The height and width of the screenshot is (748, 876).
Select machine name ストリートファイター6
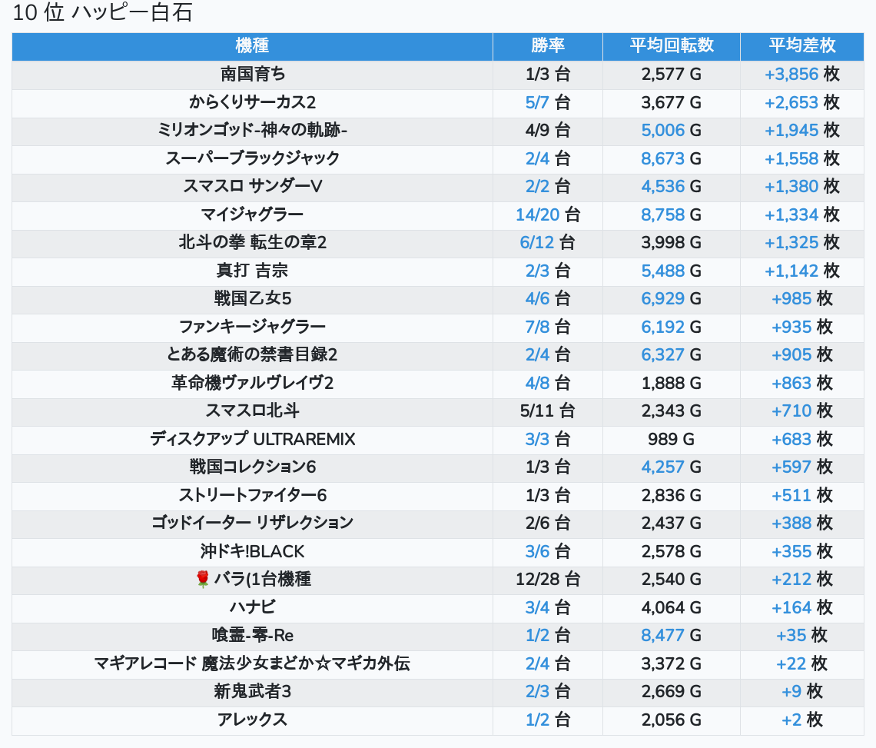[253, 495]
